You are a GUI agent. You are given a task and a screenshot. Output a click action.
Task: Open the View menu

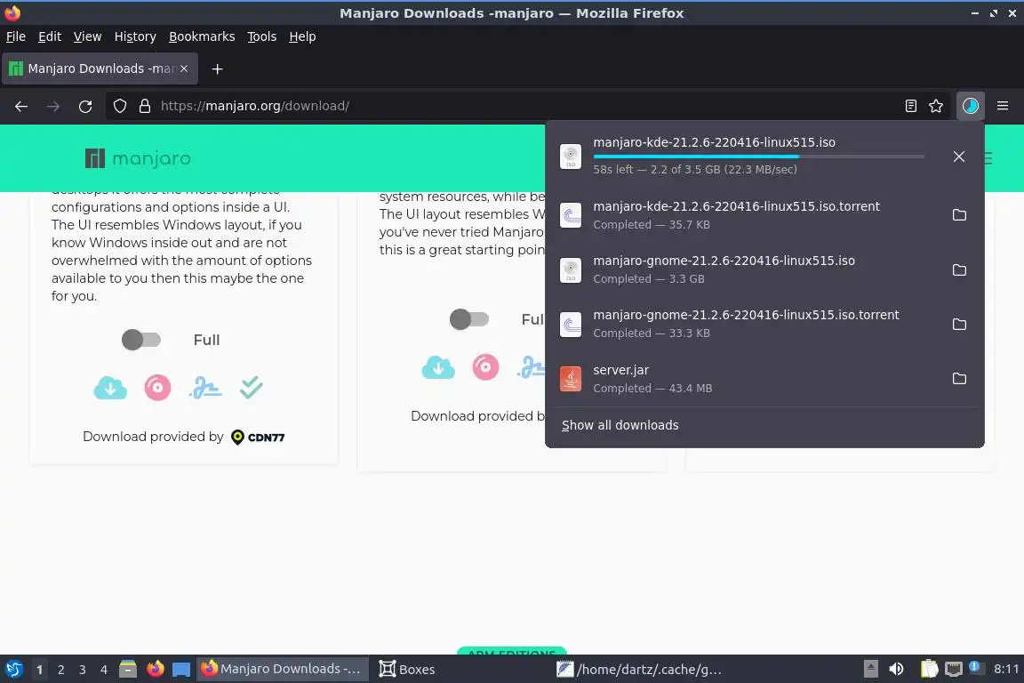point(87,36)
